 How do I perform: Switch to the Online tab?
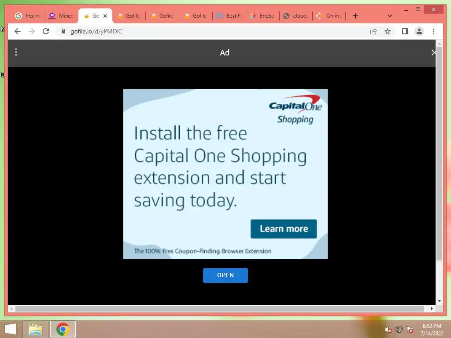pos(329,16)
